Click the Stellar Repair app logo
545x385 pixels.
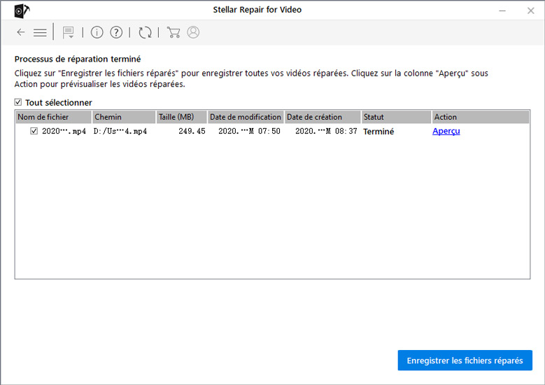(21, 10)
